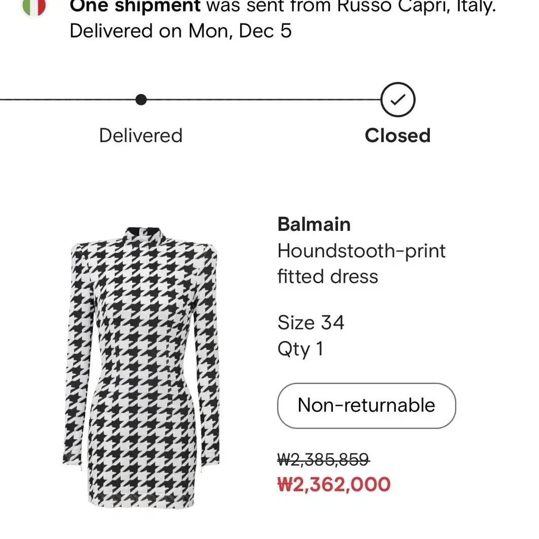Image resolution: width=539 pixels, height=539 pixels.
Task: Click the red ₩2,362,000 sale price
Action: (x=334, y=485)
